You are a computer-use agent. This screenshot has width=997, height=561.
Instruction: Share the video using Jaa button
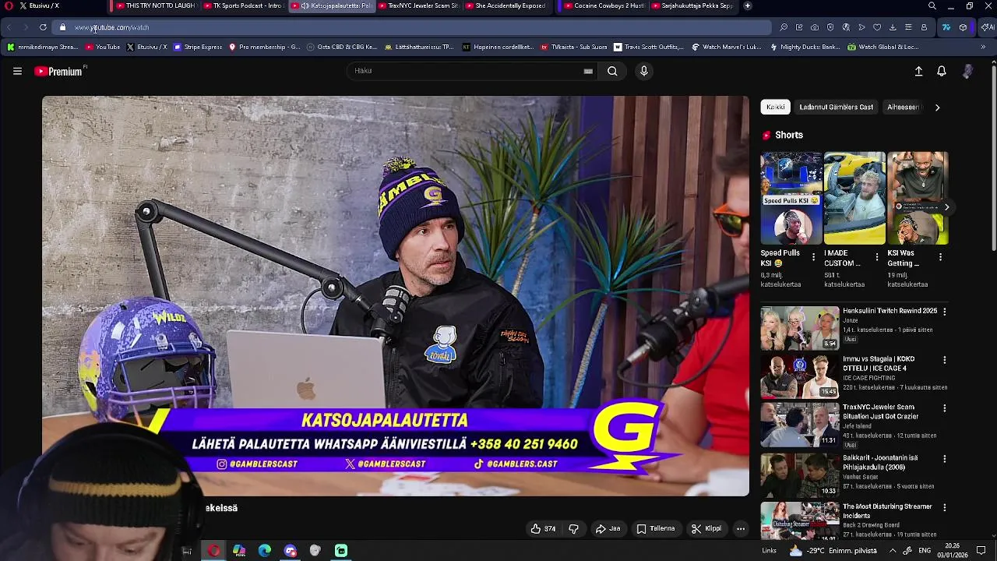(608, 528)
